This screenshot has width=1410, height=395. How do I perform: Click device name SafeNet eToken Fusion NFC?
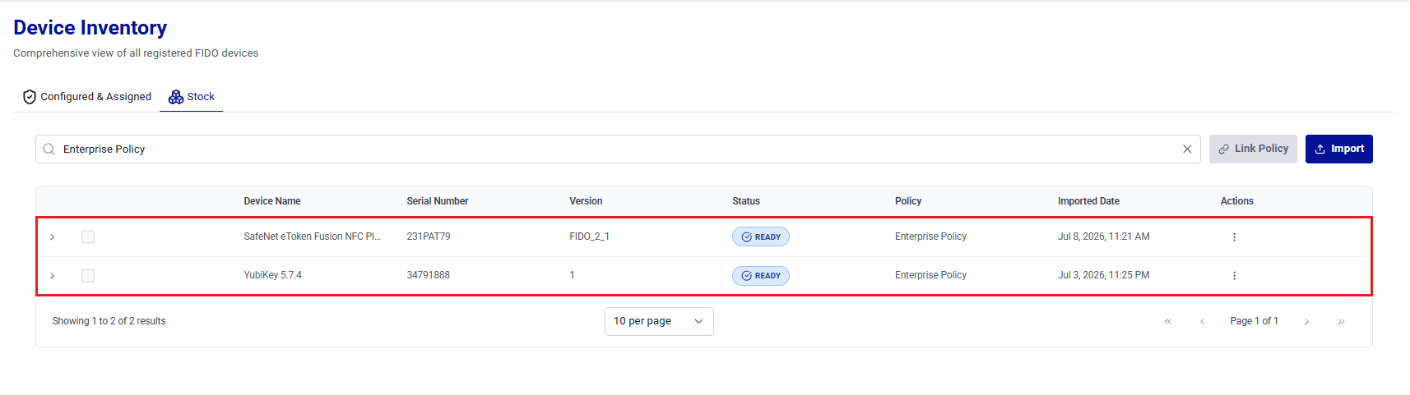[313, 237]
